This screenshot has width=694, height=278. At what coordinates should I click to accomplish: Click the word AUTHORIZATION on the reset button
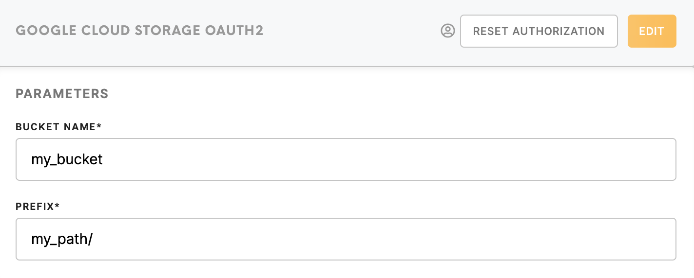coord(559,31)
